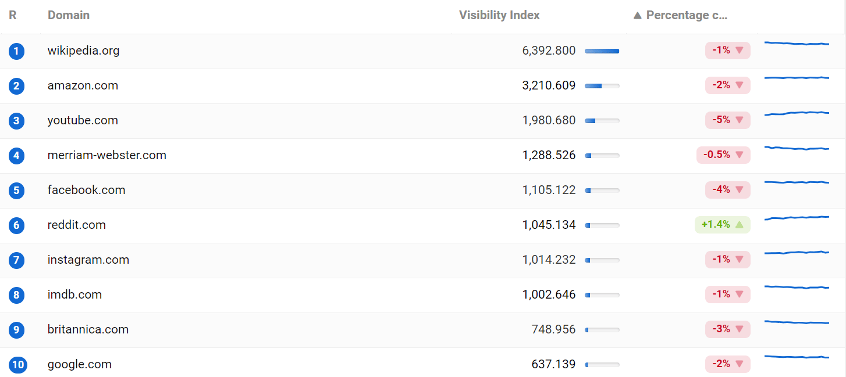The image size is (846, 377).
Task: Click the R rank column header
Action: click(x=13, y=16)
